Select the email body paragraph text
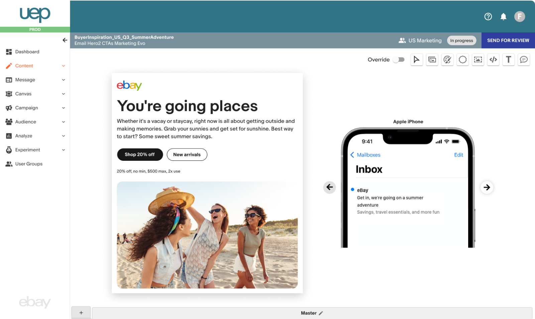Screen dimensions: 535x319 (x=206, y=129)
